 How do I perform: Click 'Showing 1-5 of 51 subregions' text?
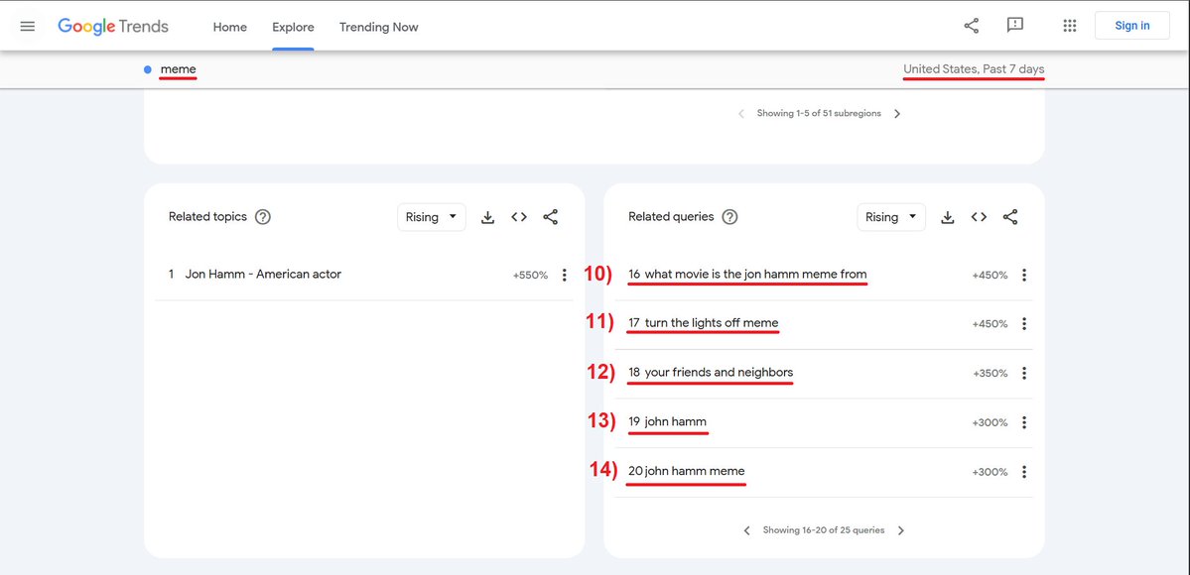click(x=819, y=114)
